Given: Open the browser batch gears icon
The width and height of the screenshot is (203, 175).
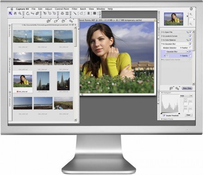Looking at the screenshot, I should click(71, 21).
